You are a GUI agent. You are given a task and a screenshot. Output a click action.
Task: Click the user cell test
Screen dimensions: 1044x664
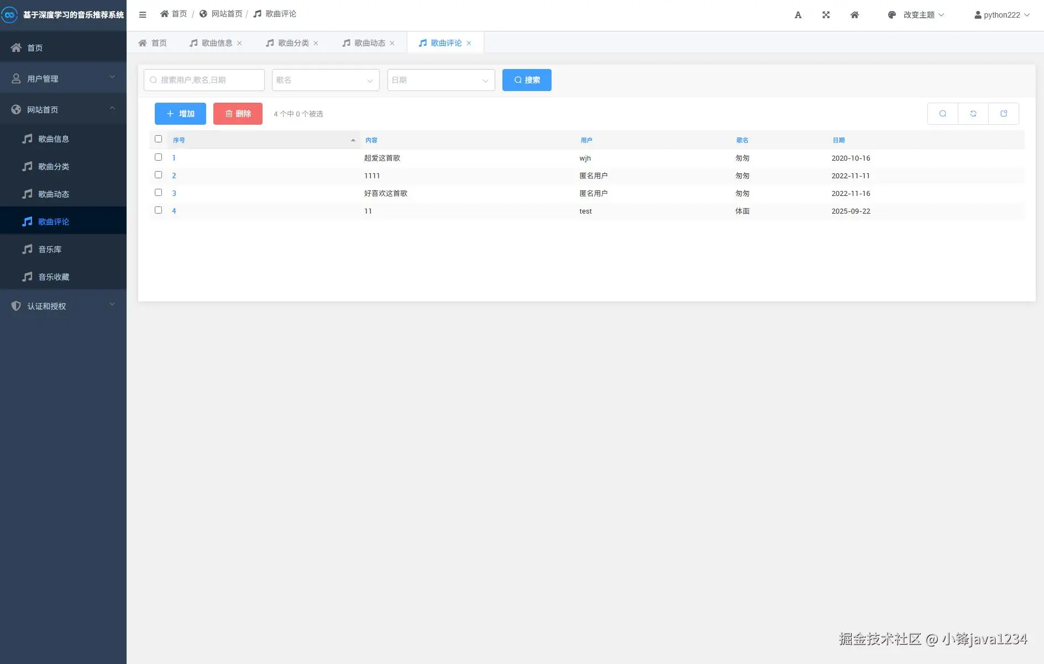tap(586, 211)
